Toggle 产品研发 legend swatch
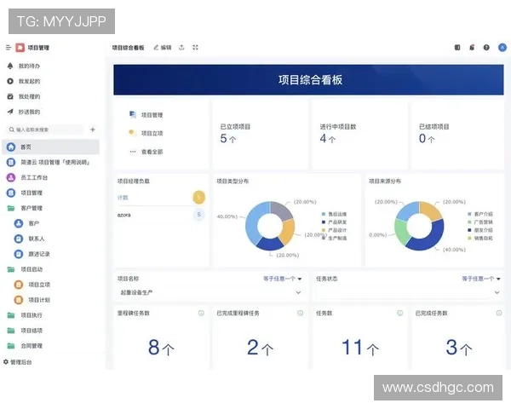511x409 pixels. tap(324, 222)
